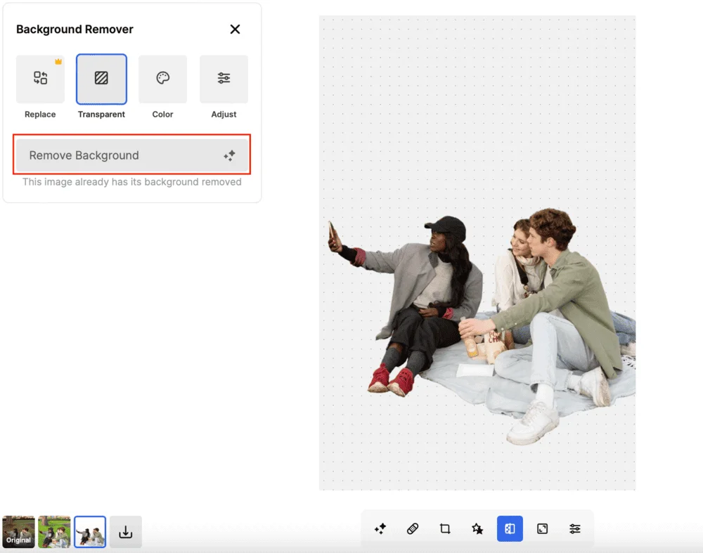Toggle the highlighted background remover tool
The image size is (703, 553).
tap(510, 528)
